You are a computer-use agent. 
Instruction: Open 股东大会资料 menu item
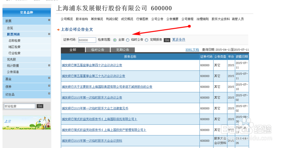221,19
